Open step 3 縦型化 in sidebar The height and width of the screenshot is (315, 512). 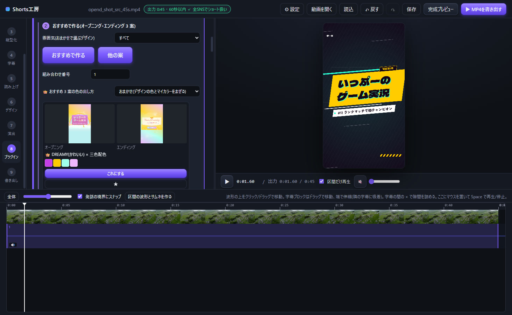(11, 35)
